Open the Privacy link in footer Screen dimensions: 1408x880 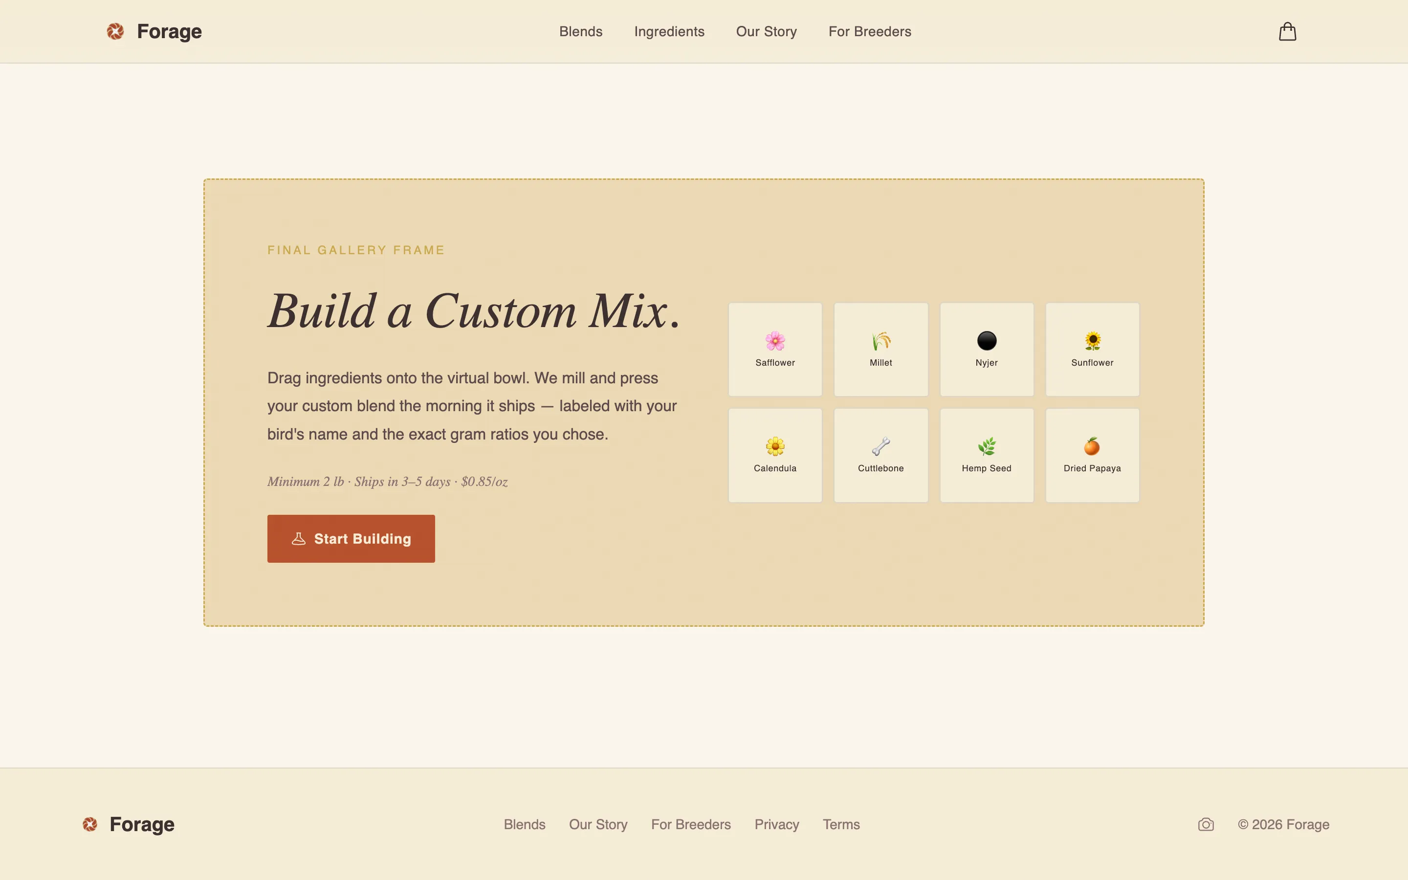coord(777,824)
